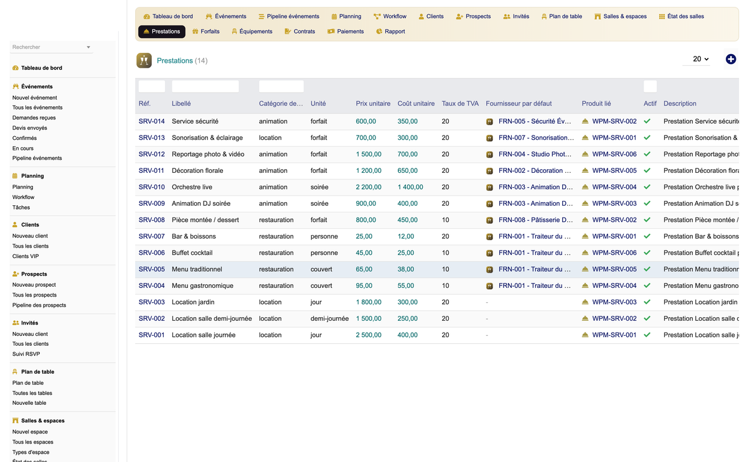Click supplier icon in SRV-014 row
The width and height of the screenshot is (747, 462).
(x=490, y=122)
